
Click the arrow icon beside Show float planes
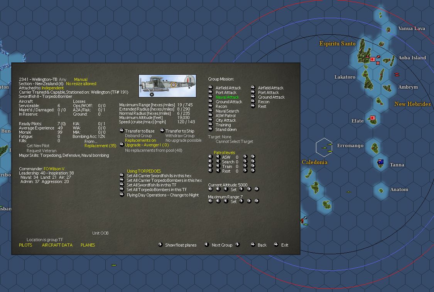point(160,245)
